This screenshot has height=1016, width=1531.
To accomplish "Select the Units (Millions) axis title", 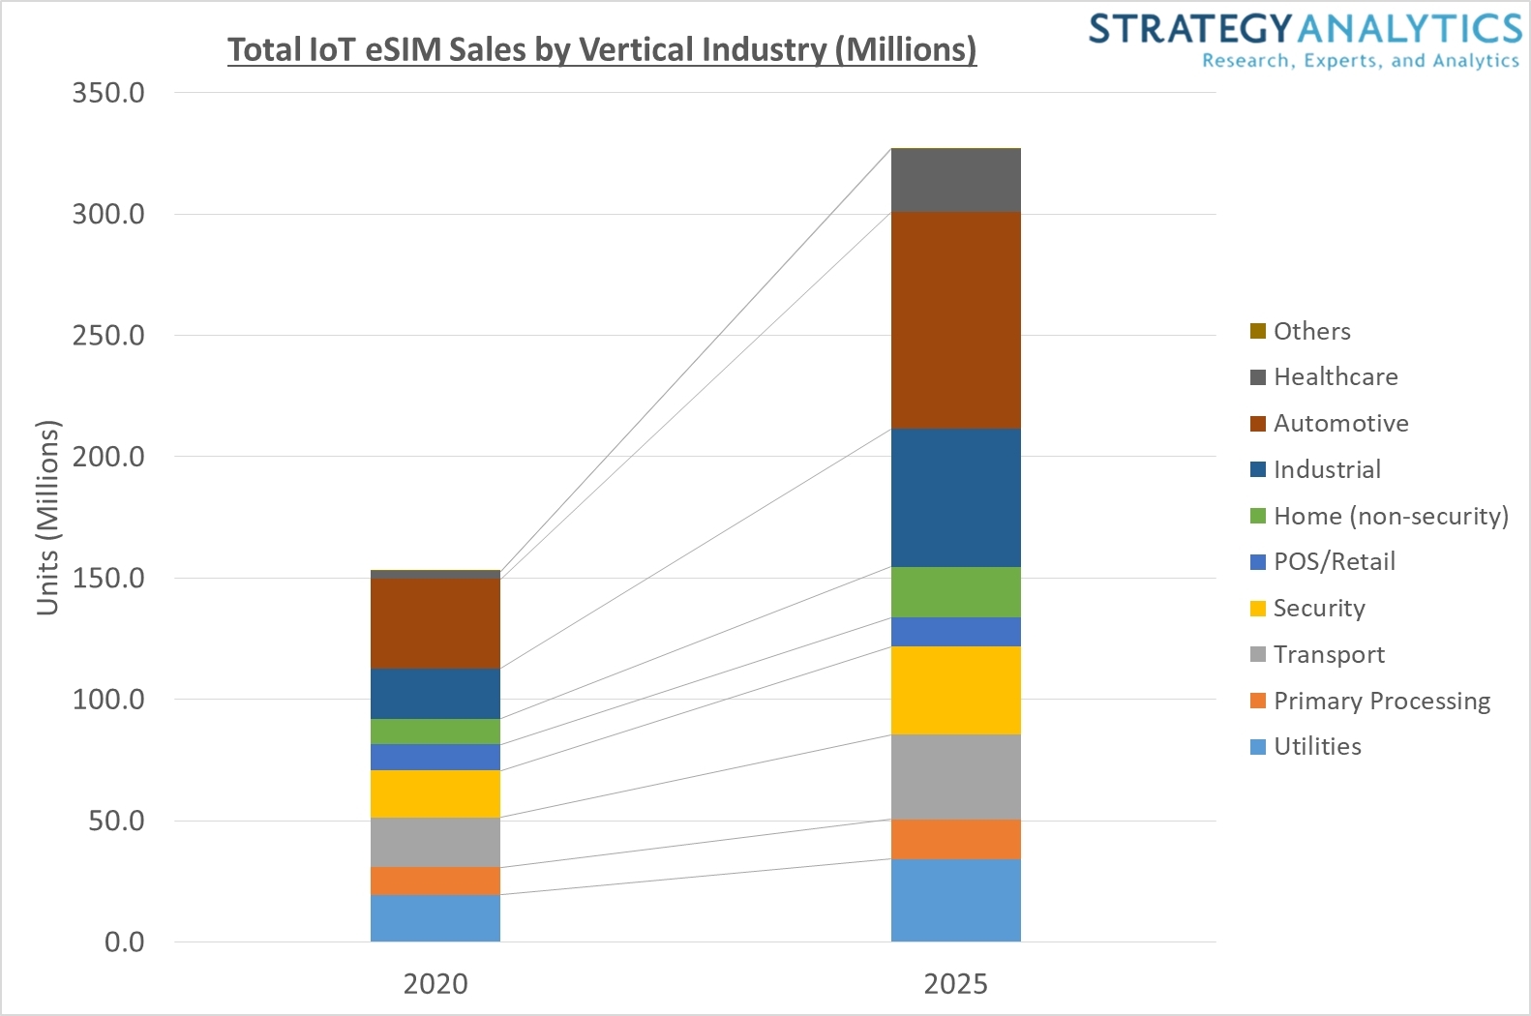I will click(x=47, y=518).
